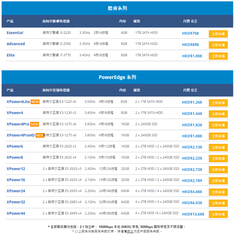Select 立即申请 for XPower6
The width and height of the screenshot is (234, 235).
click(x=218, y=147)
